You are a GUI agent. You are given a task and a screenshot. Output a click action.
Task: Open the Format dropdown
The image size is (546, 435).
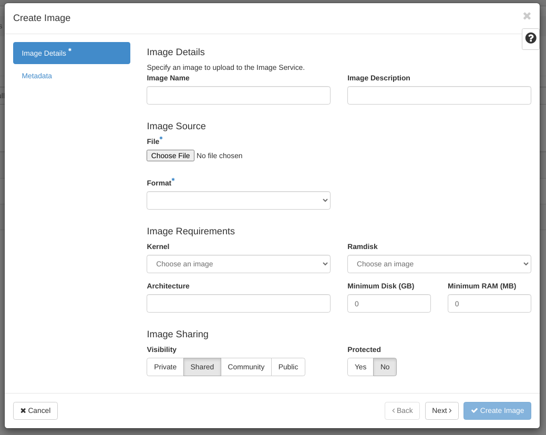[x=239, y=200]
